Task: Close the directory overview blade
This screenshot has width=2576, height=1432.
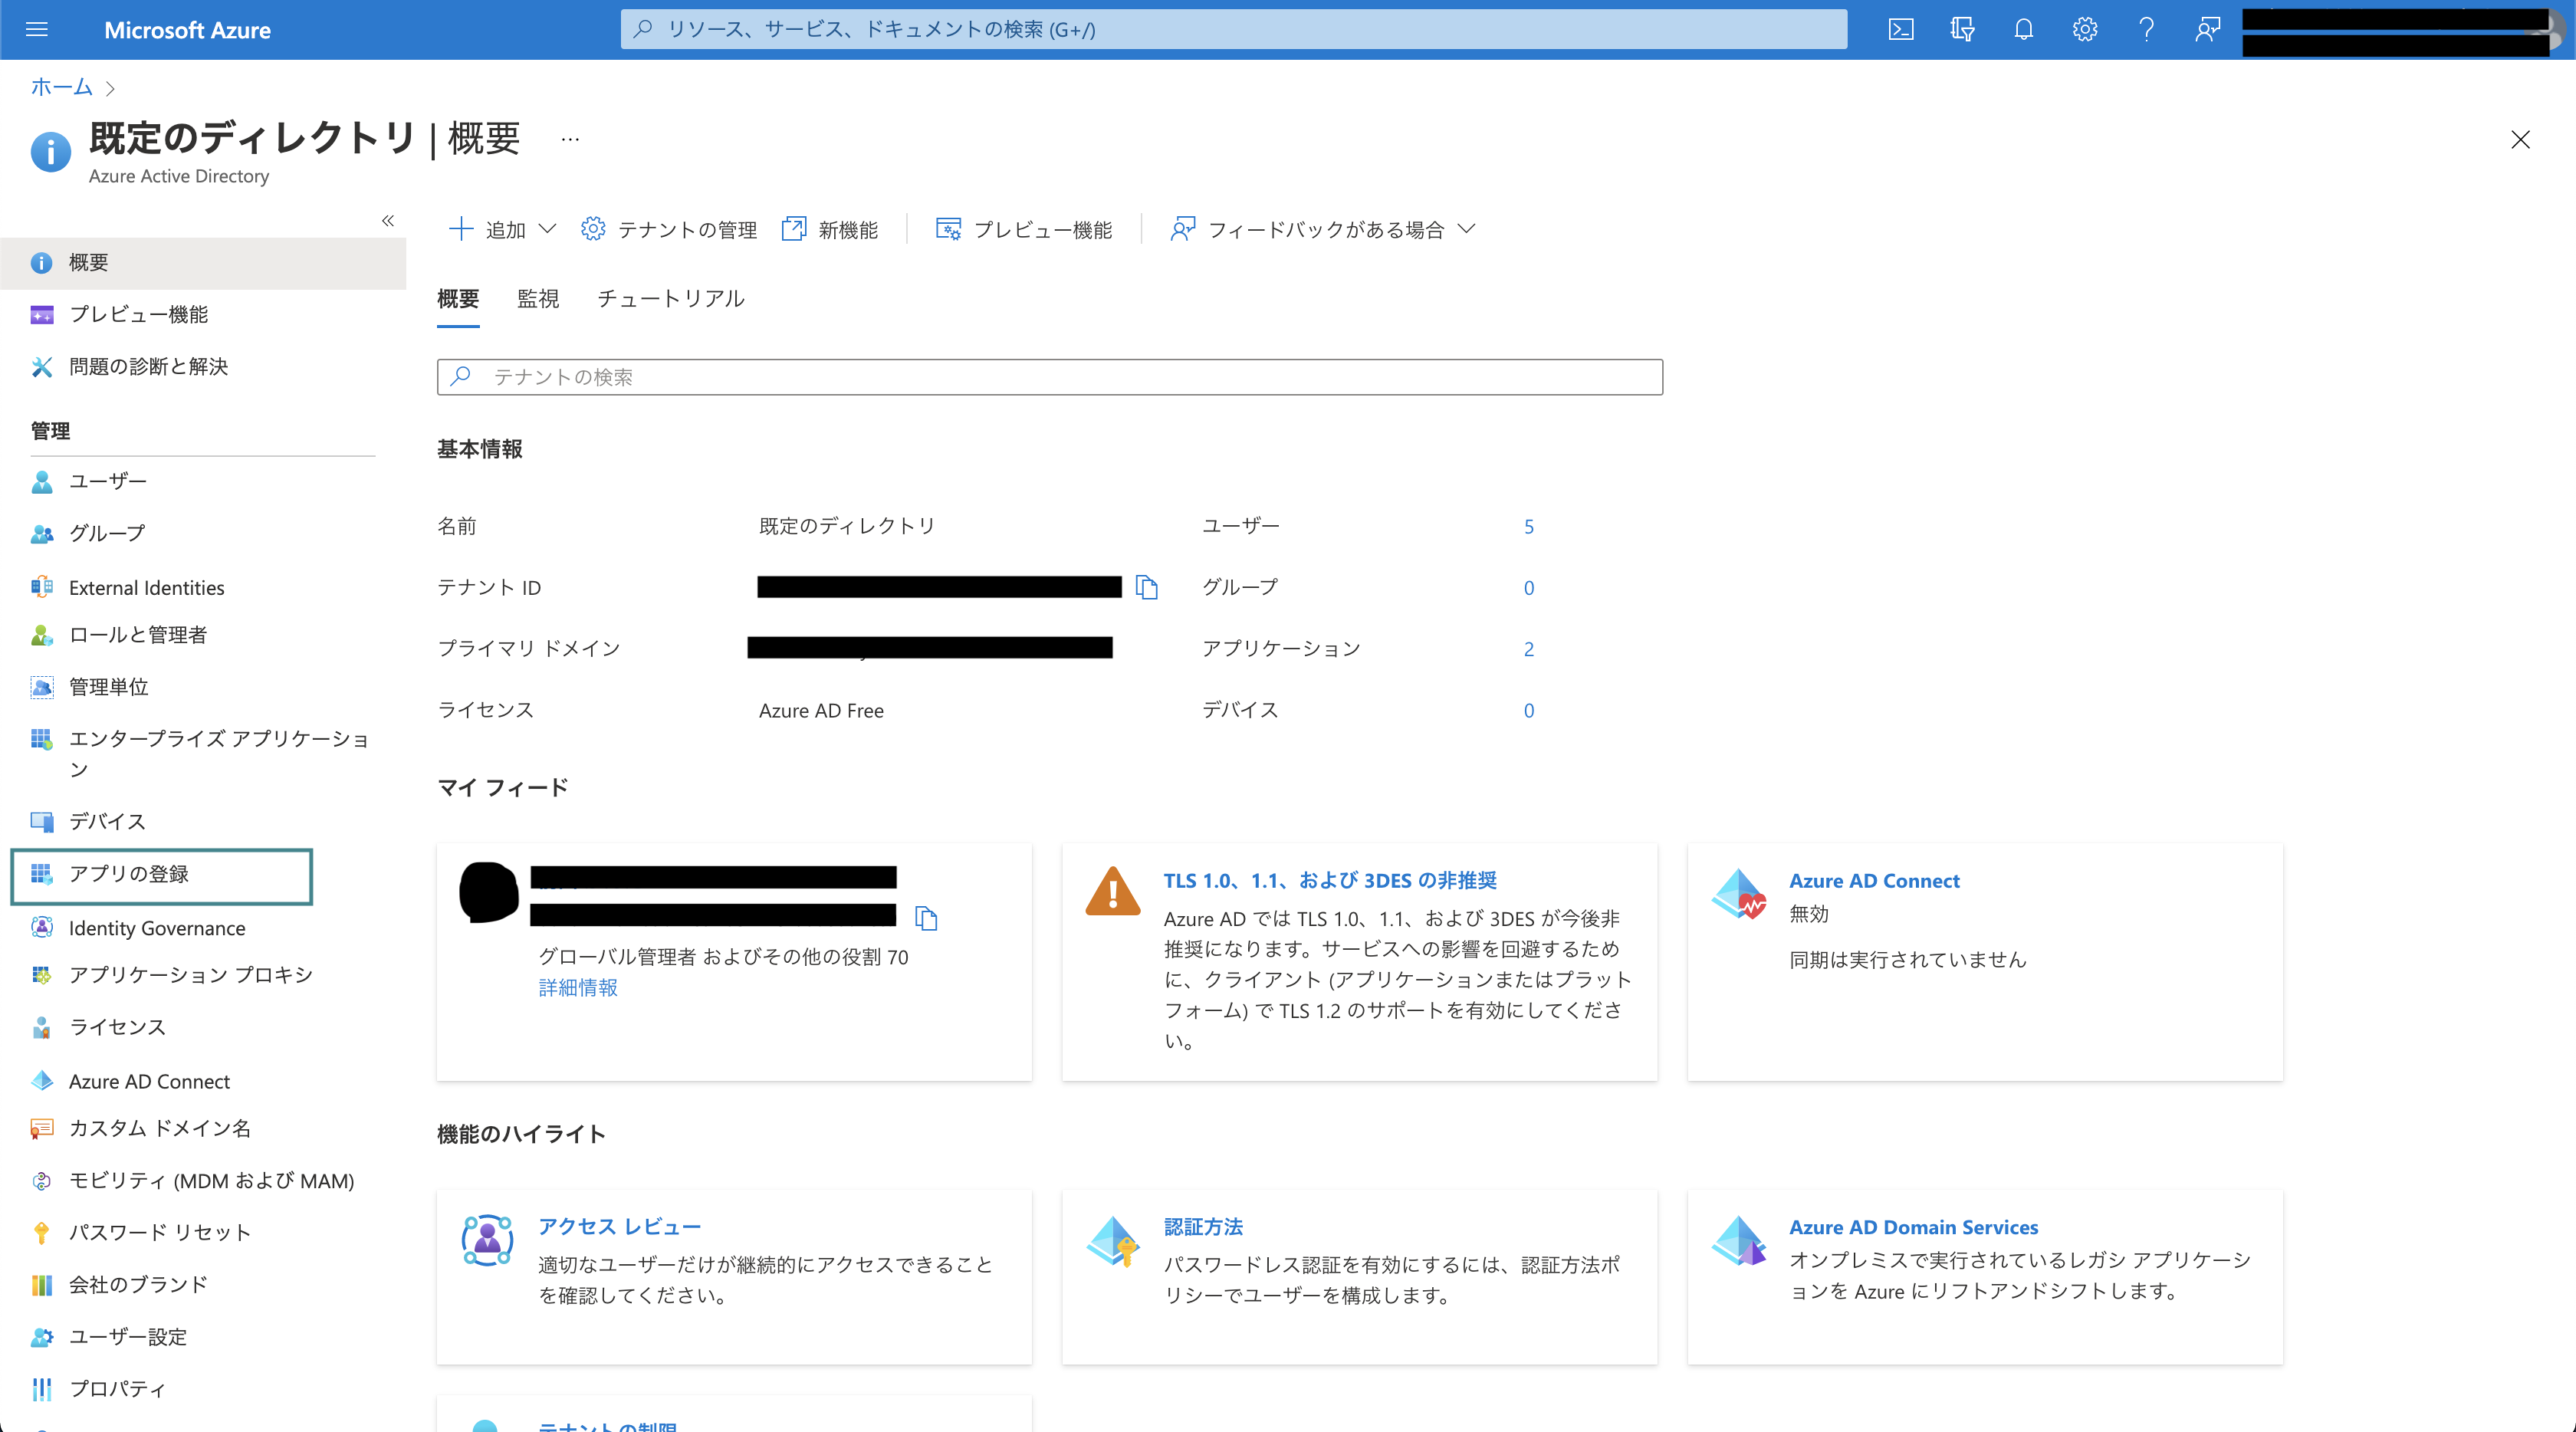Action: coord(2520,139)
